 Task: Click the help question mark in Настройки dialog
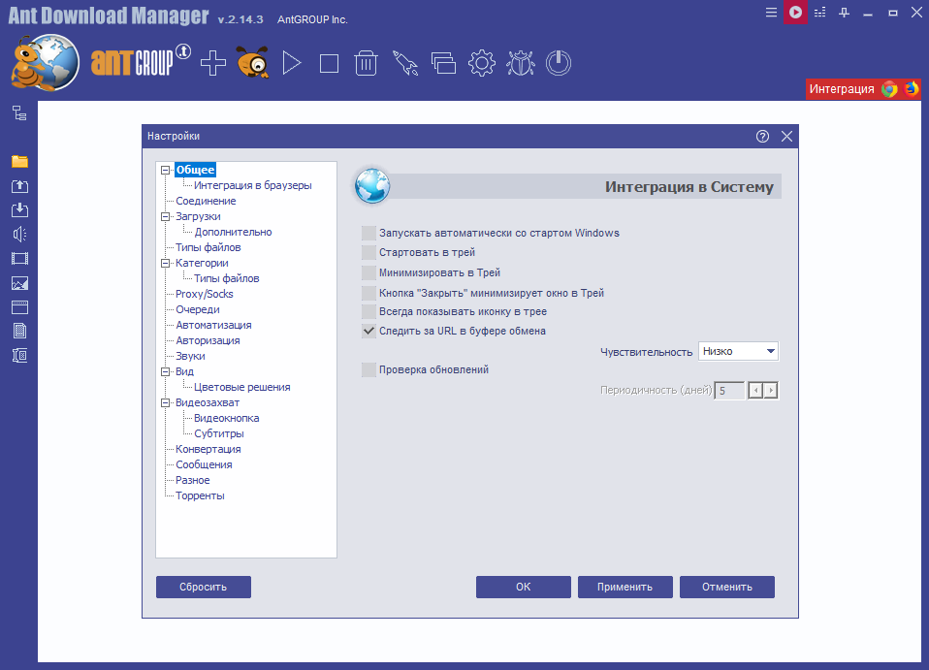(762, 137)
